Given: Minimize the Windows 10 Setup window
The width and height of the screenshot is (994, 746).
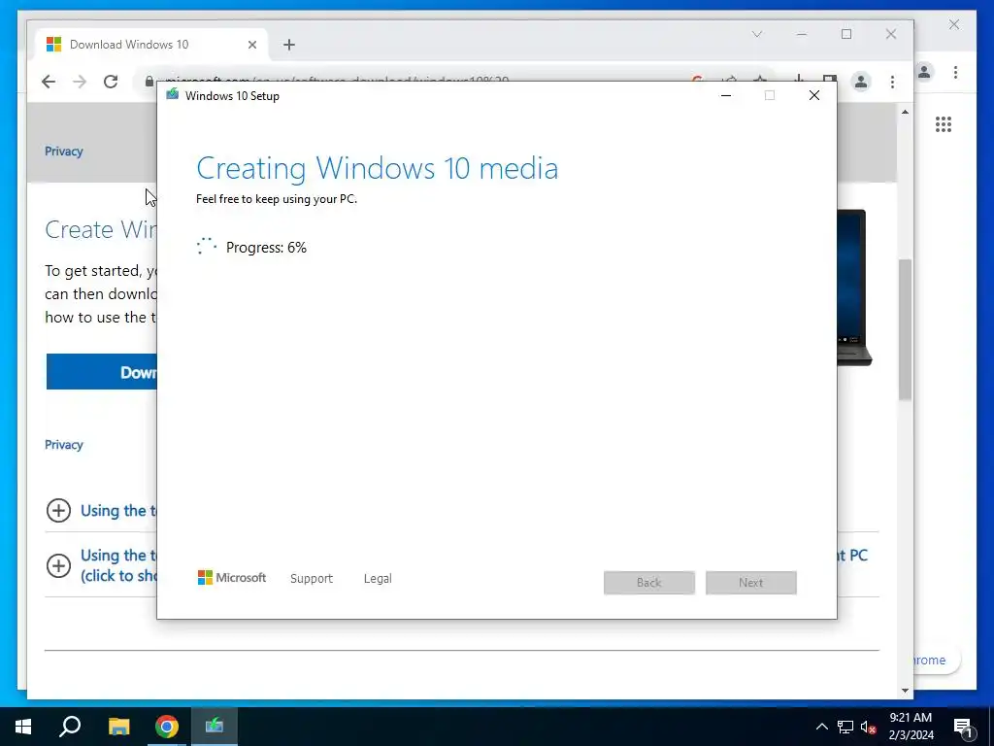Looking at the screenshot, I should pyautogui.click(x=726, y=95).
